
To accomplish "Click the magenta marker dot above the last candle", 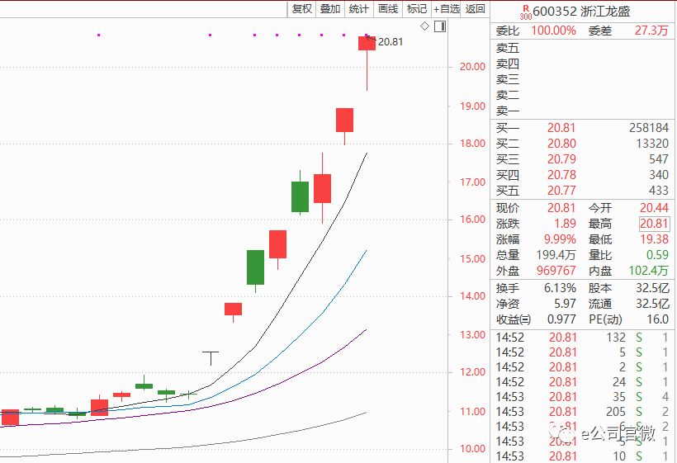I will pos(366,35).
